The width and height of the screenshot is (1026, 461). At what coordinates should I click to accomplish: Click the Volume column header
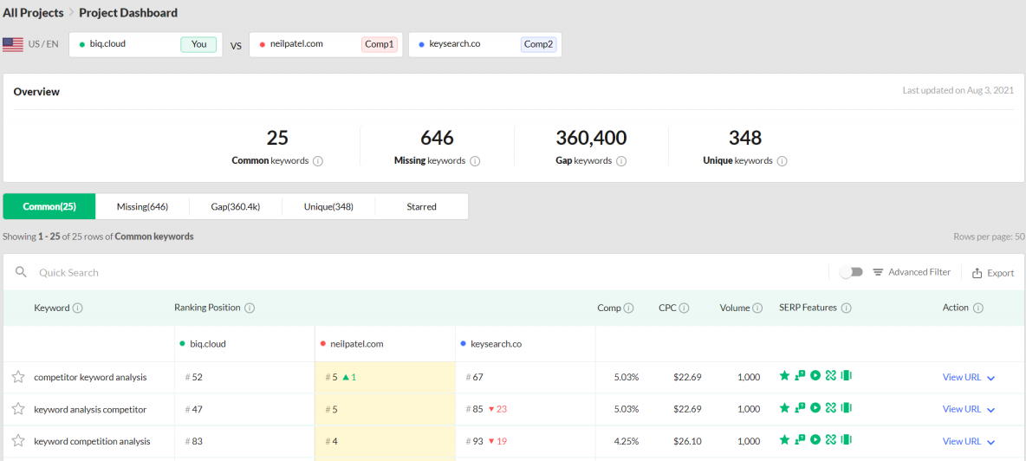[735, 308]
